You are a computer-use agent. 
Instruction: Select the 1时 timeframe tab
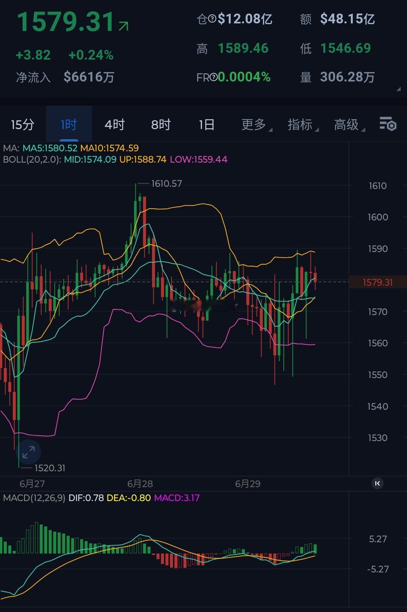pyautogui.click(x=69, y=124)
